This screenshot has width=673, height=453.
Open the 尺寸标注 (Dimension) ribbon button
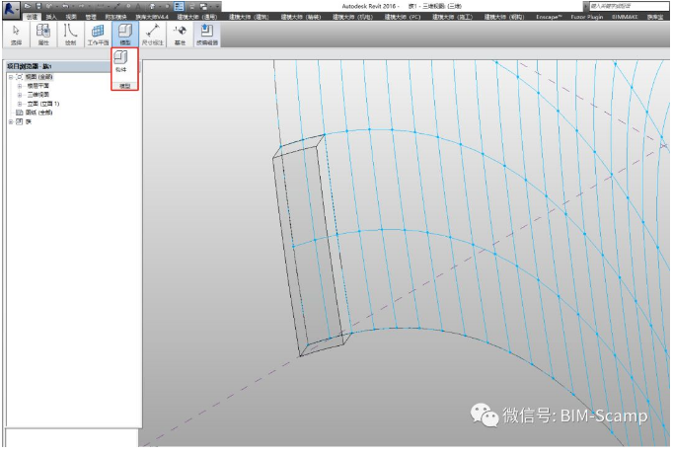click(152, 35)
